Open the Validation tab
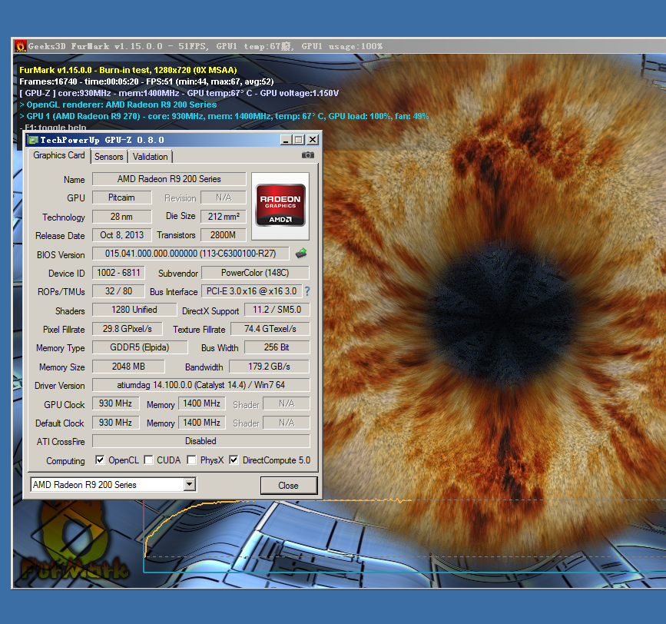Image resolution: width=666 pixels, height=624 pixels. [150, 156]
